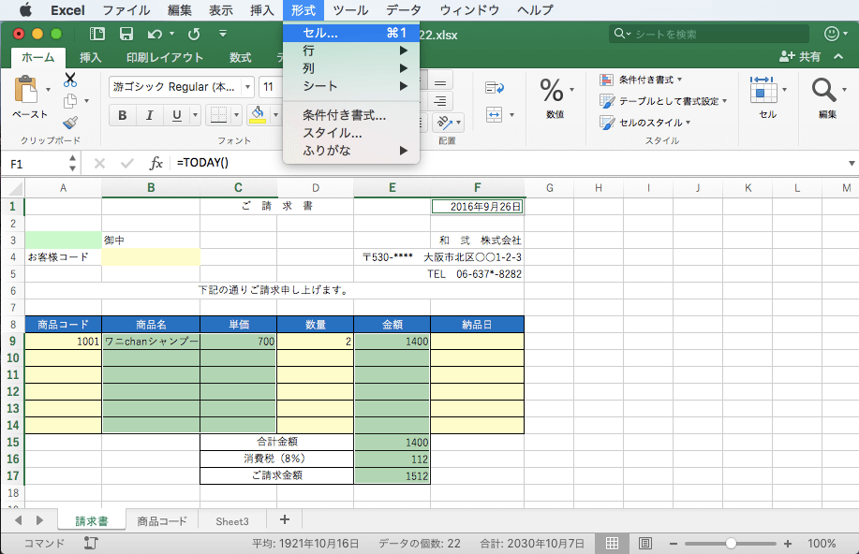Viewport: 859px width, 554px height.
Task: Switch to the 商品コード sheet tab
Action: coord(162,521)
